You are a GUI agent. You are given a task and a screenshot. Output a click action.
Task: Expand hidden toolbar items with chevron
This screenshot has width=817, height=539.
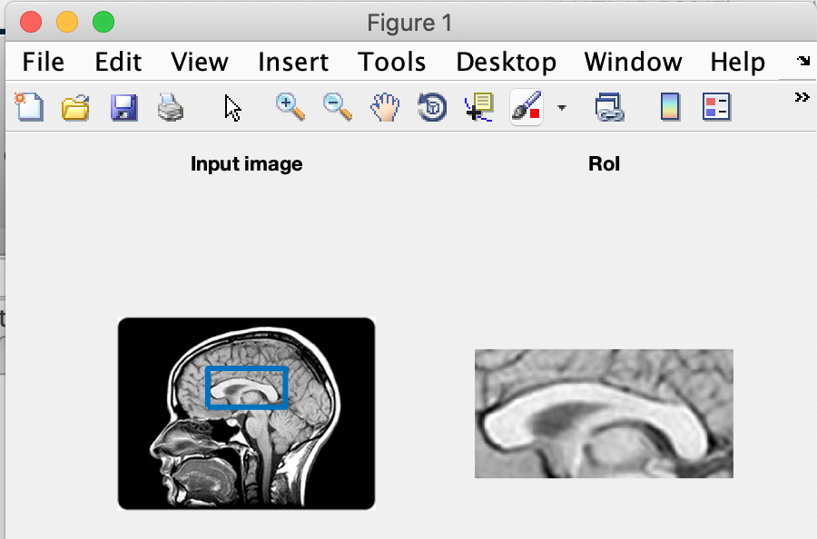(x=802, y=97)
